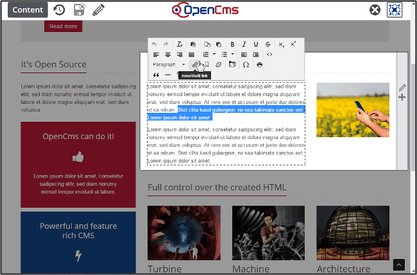Increase indent of paragraph
The width and height of the screenshot is (417, 275).
pyautogui.click(x=256, y=54)
